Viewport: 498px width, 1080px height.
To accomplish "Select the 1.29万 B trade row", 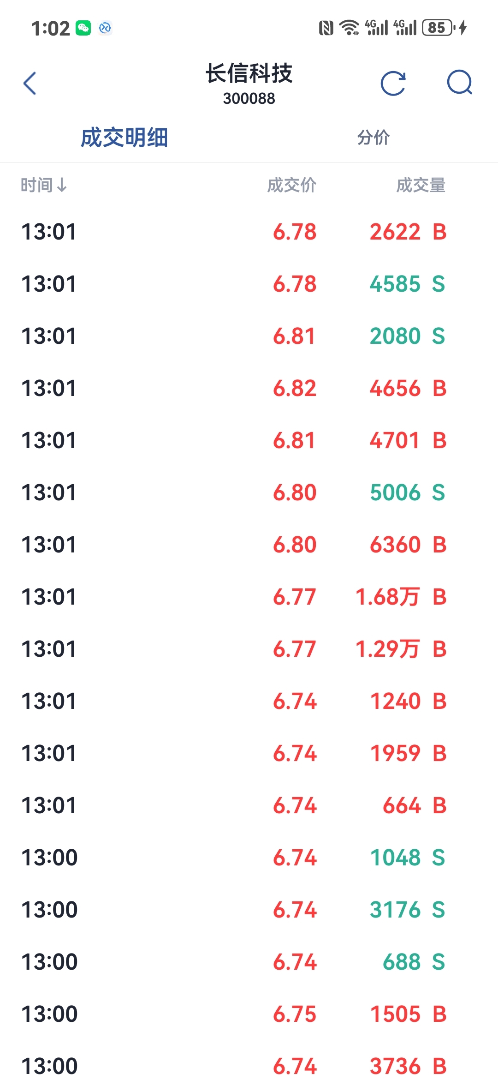I will coord(249,649).
